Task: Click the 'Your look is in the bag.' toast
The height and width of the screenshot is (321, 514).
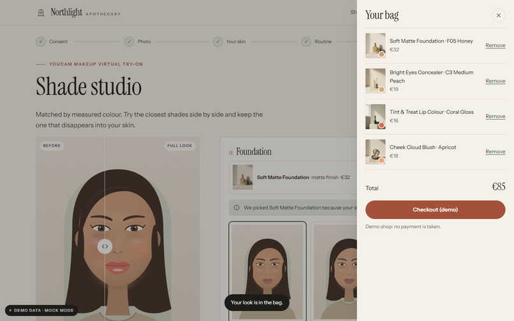Action: coord(256,303)
